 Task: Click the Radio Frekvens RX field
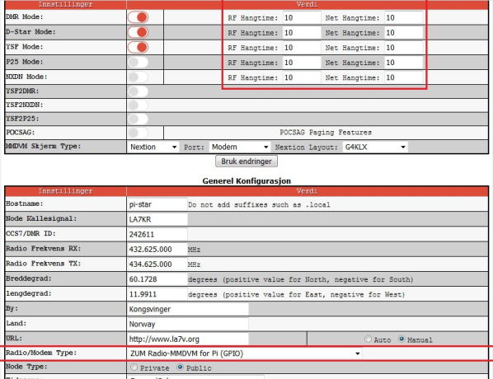(x=157, y=249)
